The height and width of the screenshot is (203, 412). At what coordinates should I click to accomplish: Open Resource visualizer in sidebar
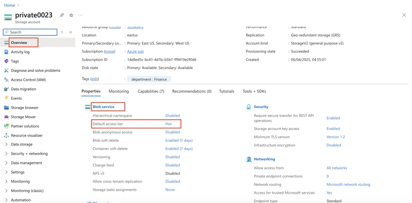[27, 135]
